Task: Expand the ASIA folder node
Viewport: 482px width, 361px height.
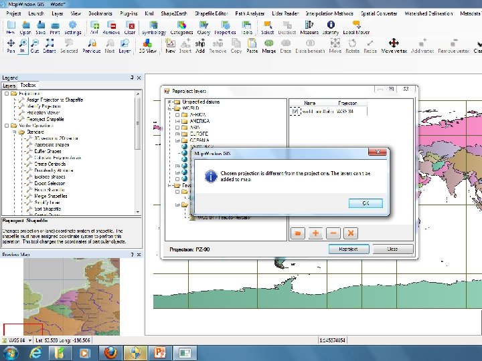Action: [x=177, y=128]
